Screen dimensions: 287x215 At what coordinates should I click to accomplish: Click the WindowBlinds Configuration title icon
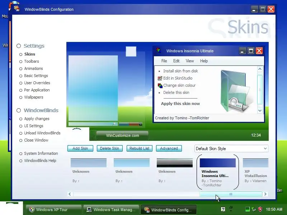(17, 8)
